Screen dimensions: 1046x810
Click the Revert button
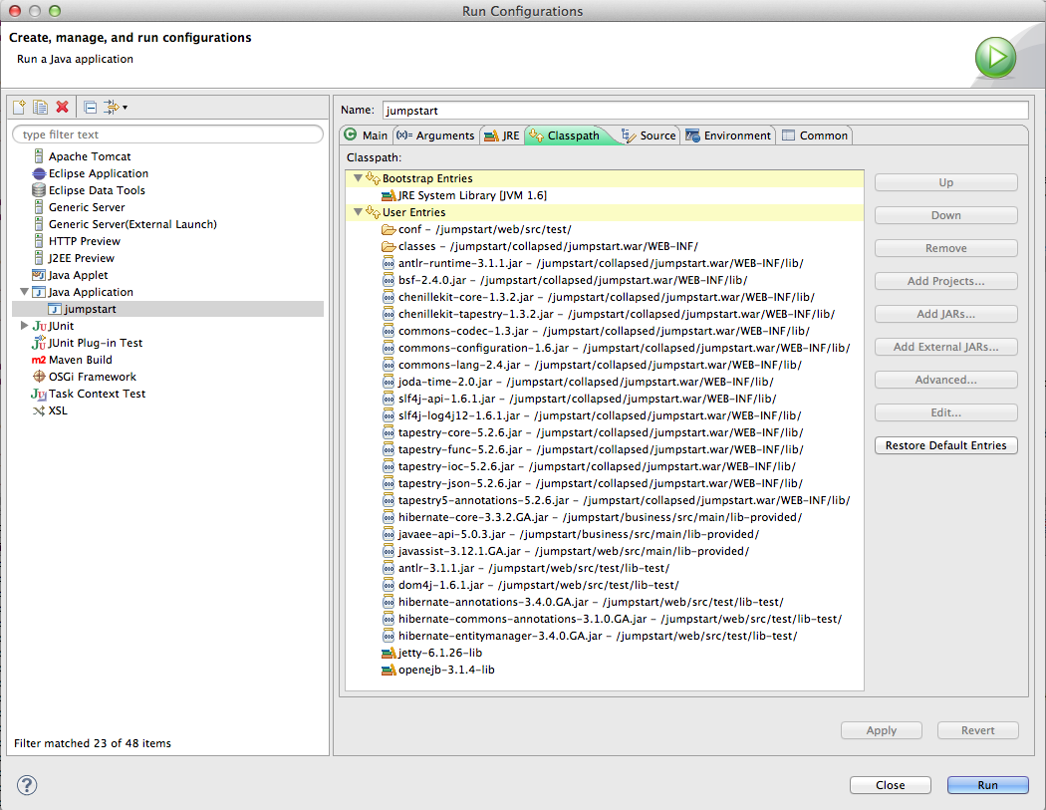click(x=978, y=730)
